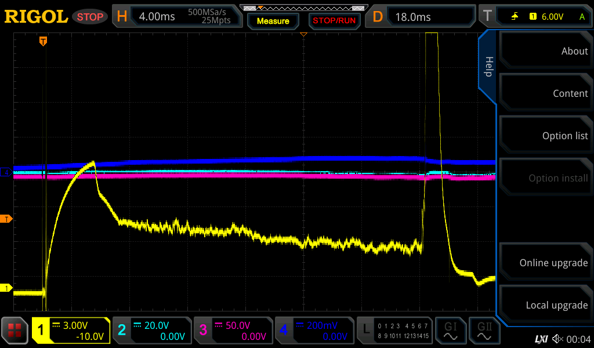Toggle channel 3 with 50.0V scale
Screen dimensions: 594x348
(233, 331)
